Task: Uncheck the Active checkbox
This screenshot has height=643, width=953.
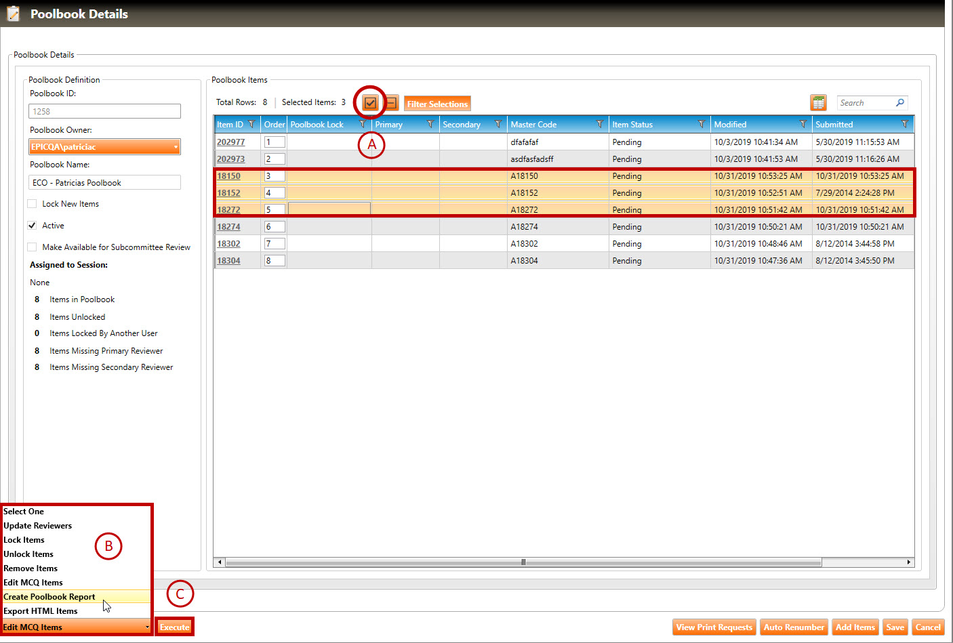Action: pyautogui.click(x=32, y=226)
